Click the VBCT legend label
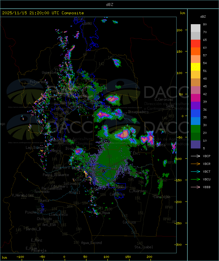Image resolution: width=219 pixels, height=261 pixels. tap(207, 172)
